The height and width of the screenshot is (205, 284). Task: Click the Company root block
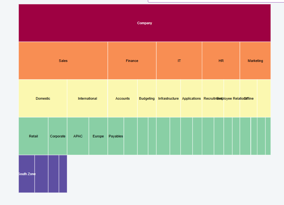tap(145, 23)
